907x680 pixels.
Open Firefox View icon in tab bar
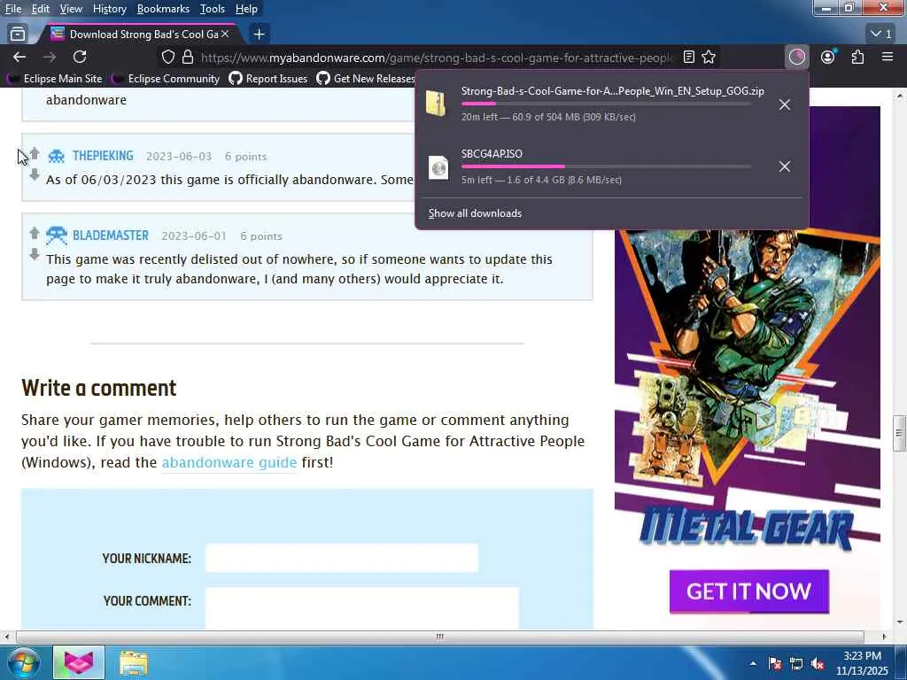(x=18, y=35)
